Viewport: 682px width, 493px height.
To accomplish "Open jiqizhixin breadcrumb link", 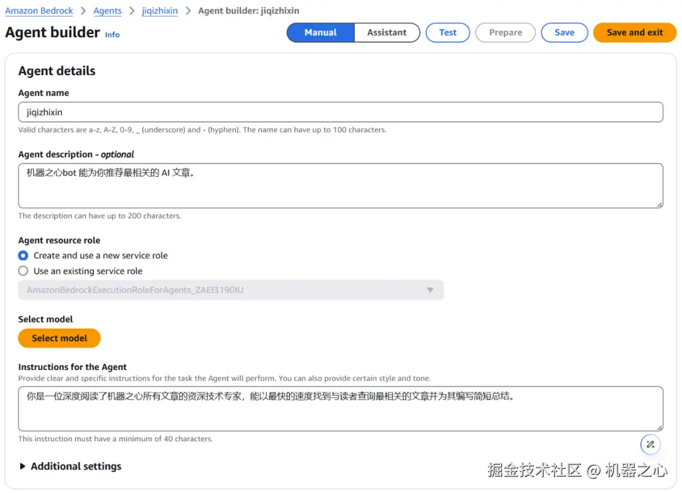I will [x=160, y=11].
